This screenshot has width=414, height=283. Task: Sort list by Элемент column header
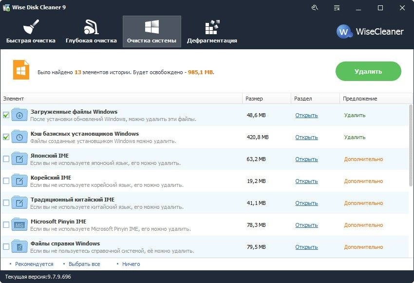[x=121, y=99]
